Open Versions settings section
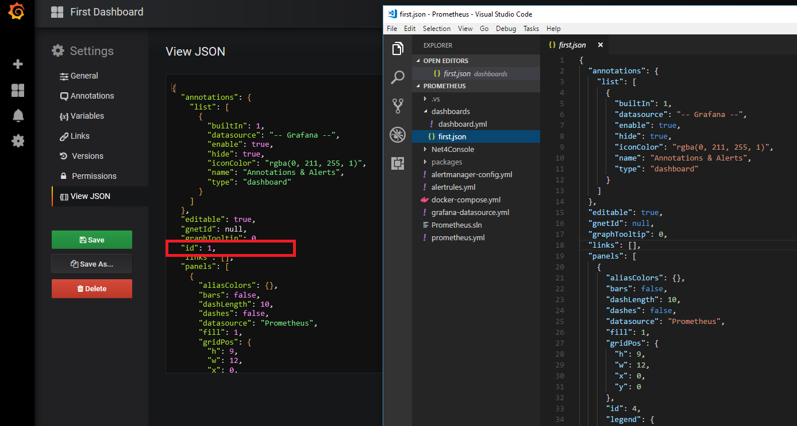Image resolution: width=797 pixels, height=426 pixels. click(x=82, y=156)
